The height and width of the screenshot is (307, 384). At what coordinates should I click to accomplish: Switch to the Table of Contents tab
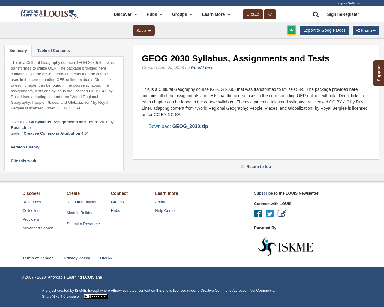click(53, 51)
